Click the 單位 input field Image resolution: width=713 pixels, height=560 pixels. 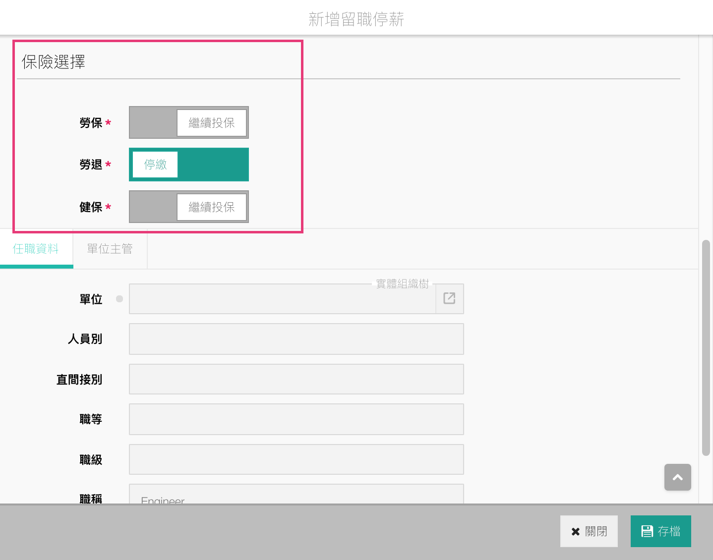(x=282, y=299)
